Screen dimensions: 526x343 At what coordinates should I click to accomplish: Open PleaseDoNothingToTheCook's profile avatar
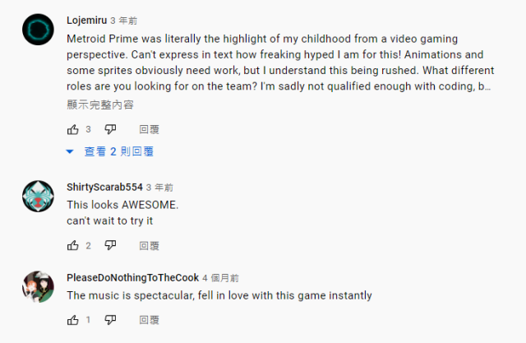click(x=39, y=287)
